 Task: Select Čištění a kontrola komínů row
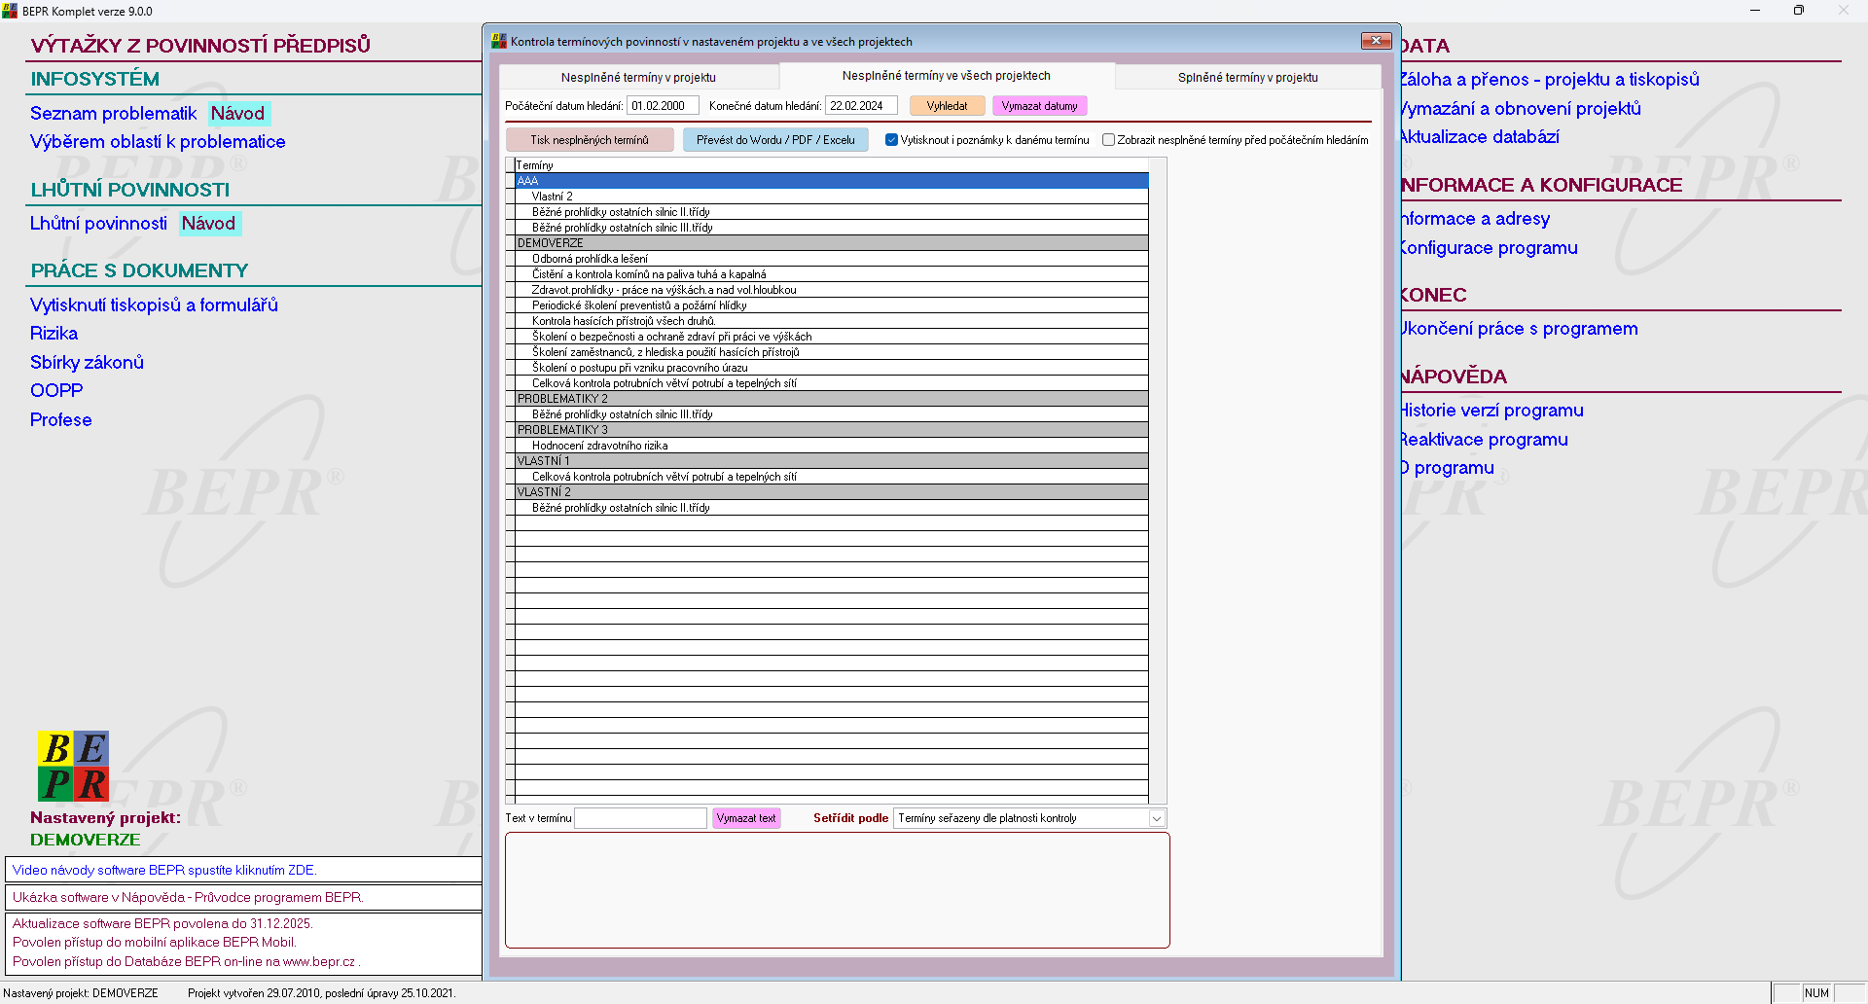[x=832, y=274]
